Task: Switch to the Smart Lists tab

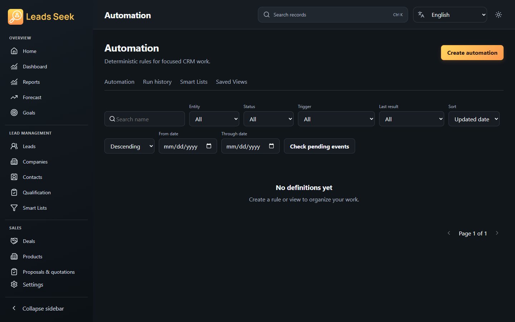Action: click(x=194, y=82)
